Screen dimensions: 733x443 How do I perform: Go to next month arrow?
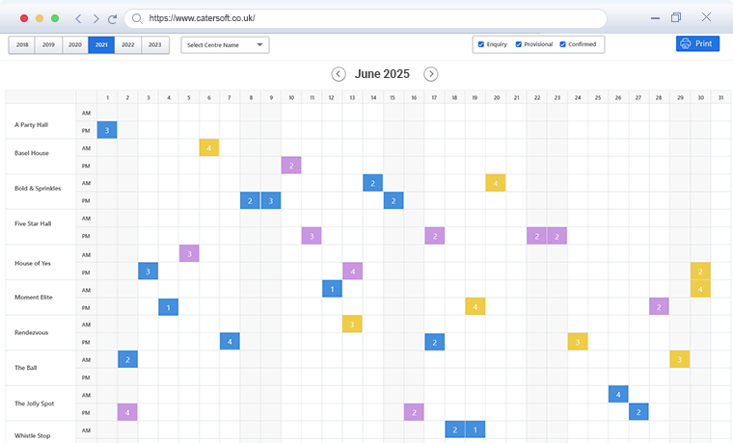coord(431,74)
